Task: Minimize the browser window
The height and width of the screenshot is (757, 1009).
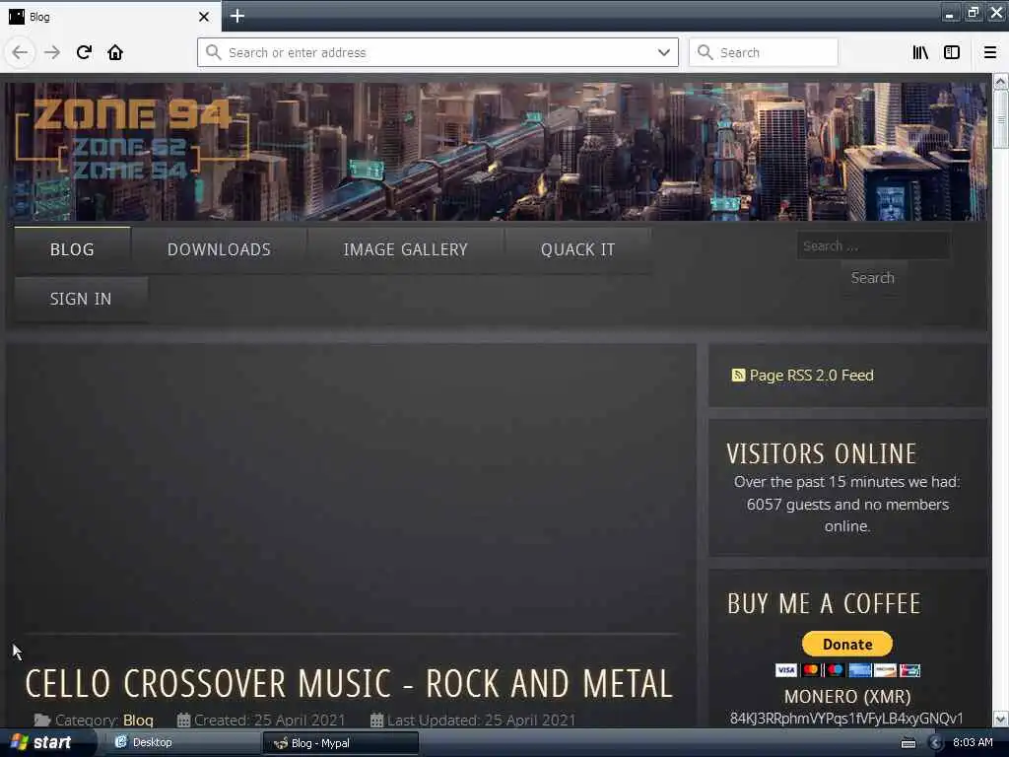Action: [950, 13]
